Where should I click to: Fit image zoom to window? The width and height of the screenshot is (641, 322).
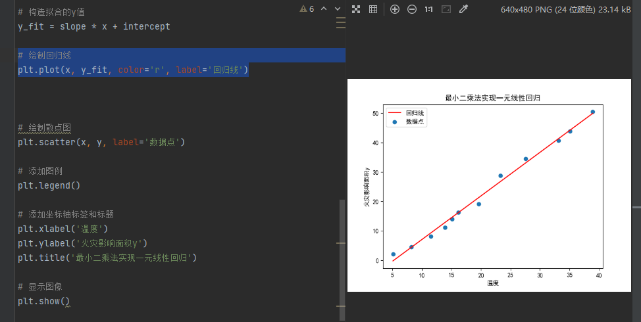(x=446, y=9)
